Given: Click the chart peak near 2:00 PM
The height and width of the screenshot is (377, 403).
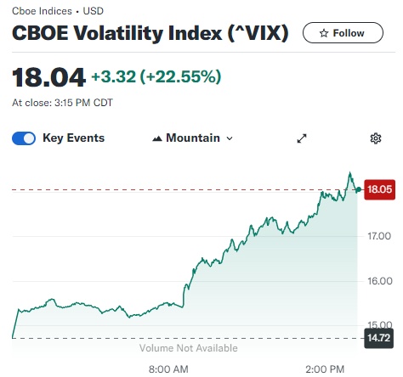Looking at the screenshot, I should 350,172.
